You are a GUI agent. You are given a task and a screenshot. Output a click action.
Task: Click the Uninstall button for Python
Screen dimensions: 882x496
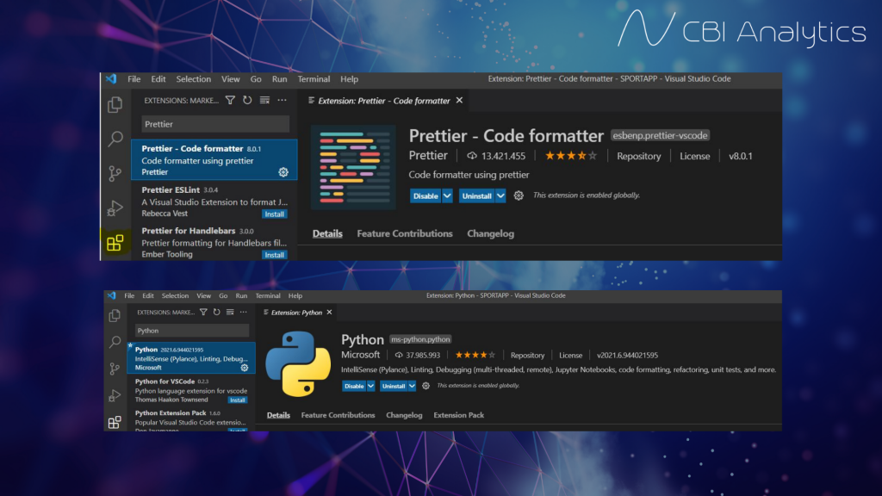[x=394, y=386]
